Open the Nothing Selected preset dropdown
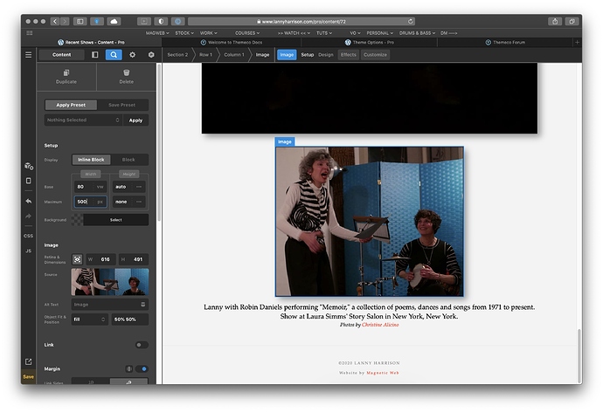603x412 pixels. click(x=83, y=120)
